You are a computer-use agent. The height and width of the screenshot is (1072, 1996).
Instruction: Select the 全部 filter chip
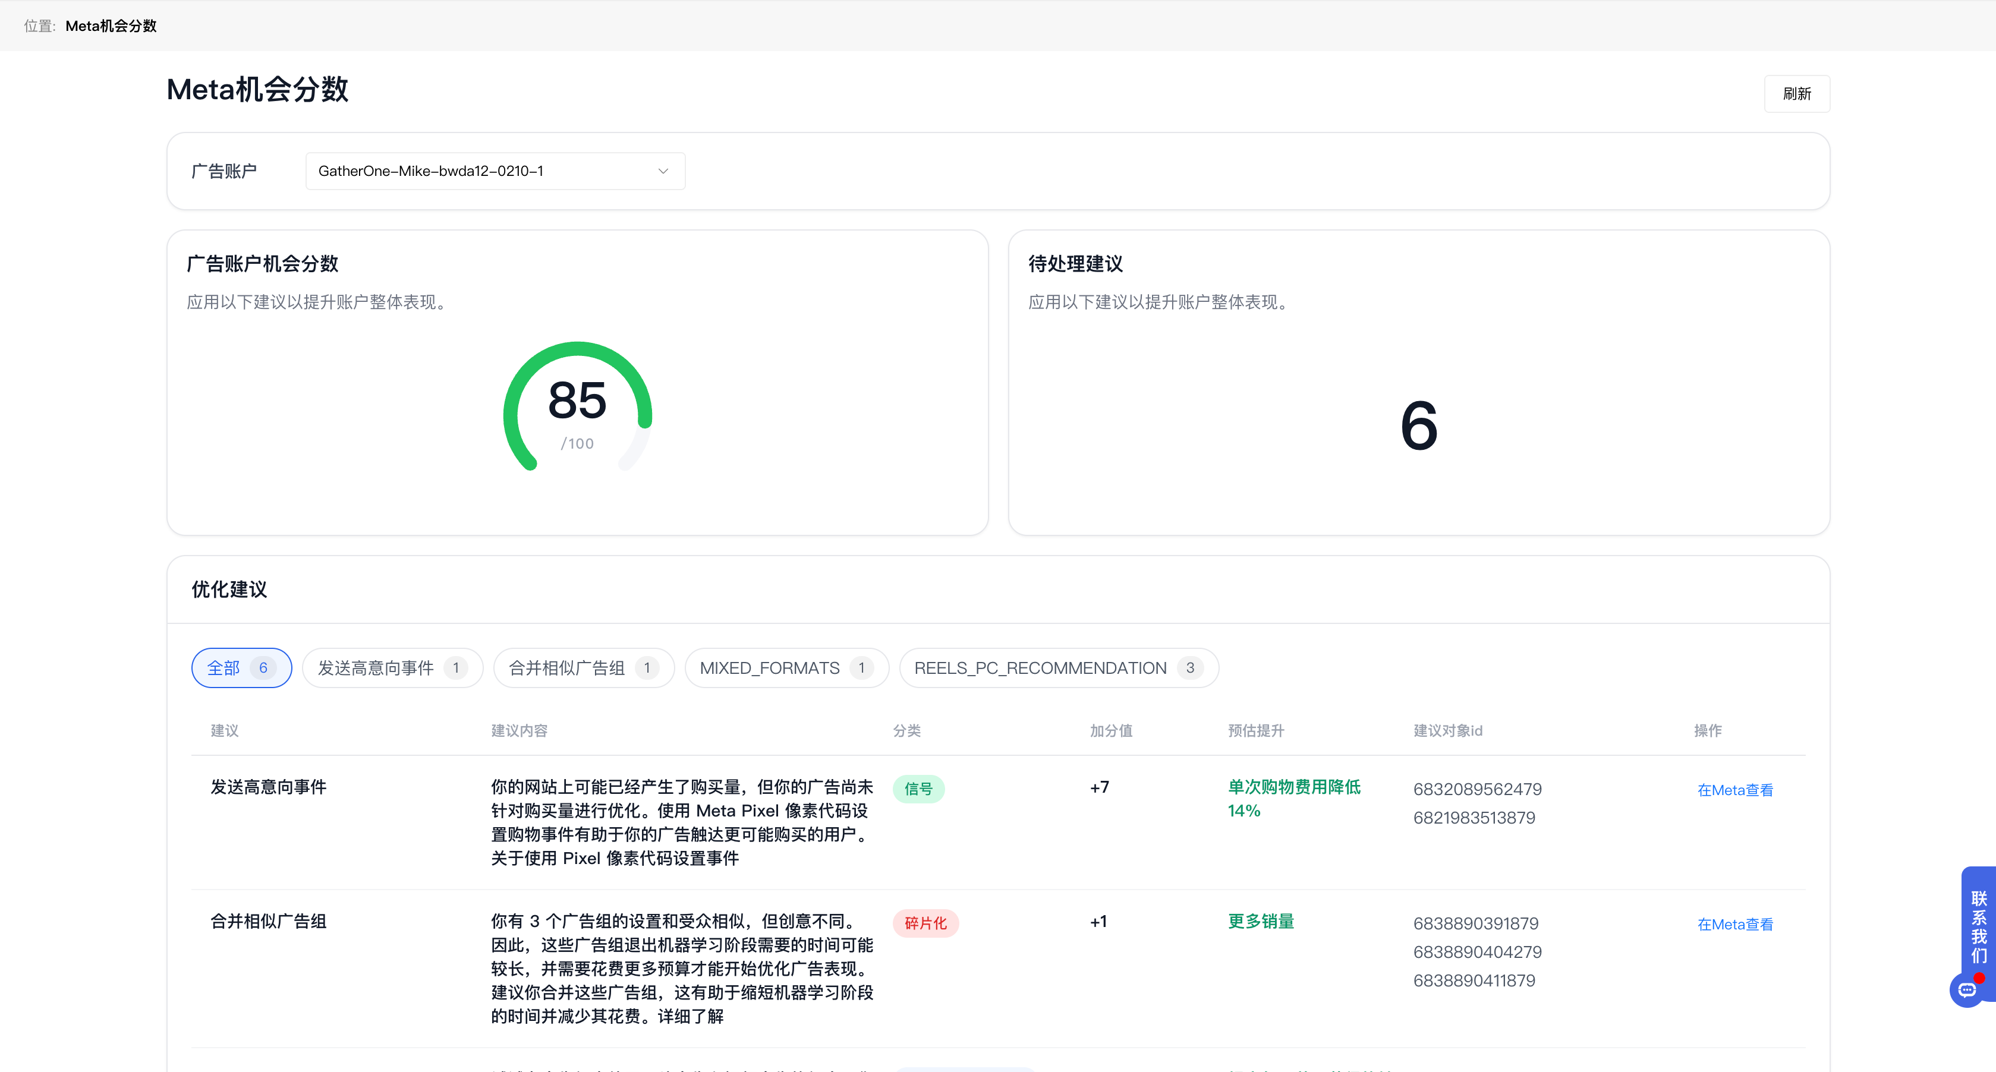[x=241, y=667]
